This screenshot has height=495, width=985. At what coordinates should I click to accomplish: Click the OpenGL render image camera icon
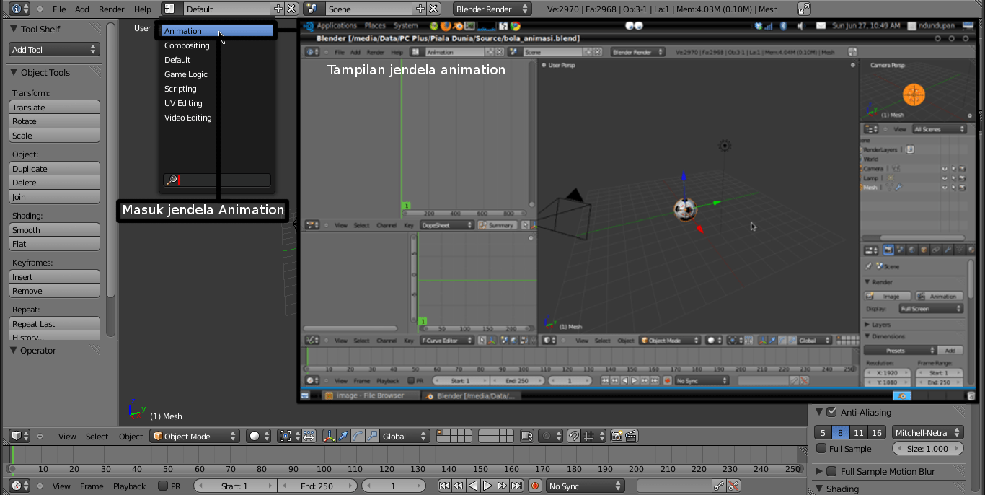(x=617, y=437)
